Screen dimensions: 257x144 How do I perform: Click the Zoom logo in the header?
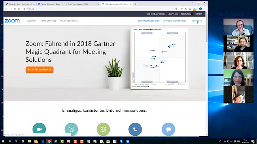12,21
